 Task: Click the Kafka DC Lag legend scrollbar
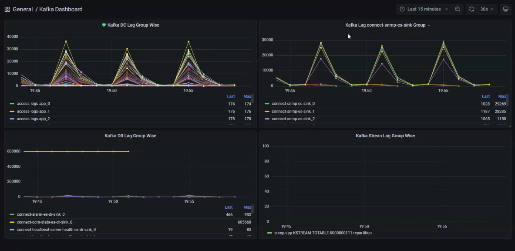coord(252,98)
